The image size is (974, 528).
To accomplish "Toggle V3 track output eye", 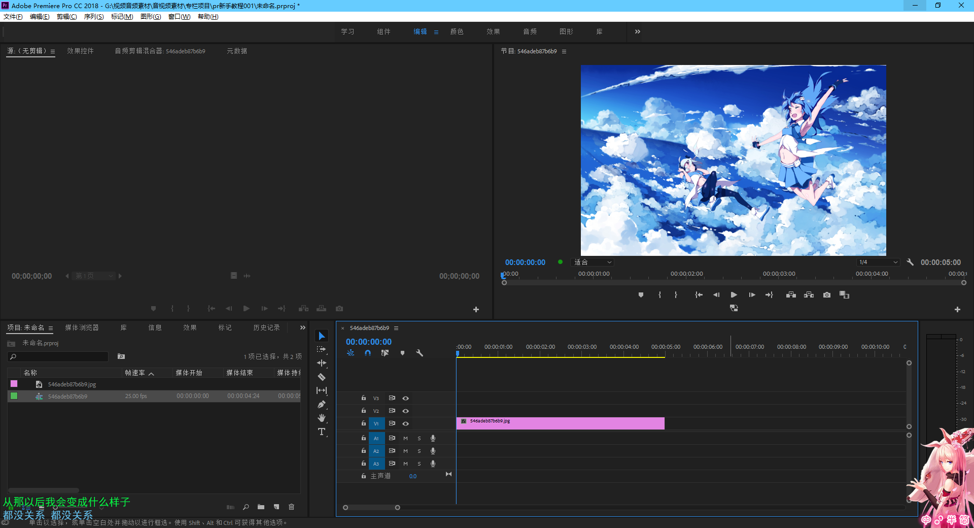I will coord(405,398).
